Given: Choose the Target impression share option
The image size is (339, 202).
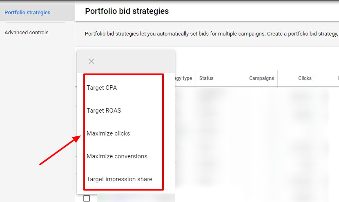Looking at the screenshot, I should tap(119, 179).
